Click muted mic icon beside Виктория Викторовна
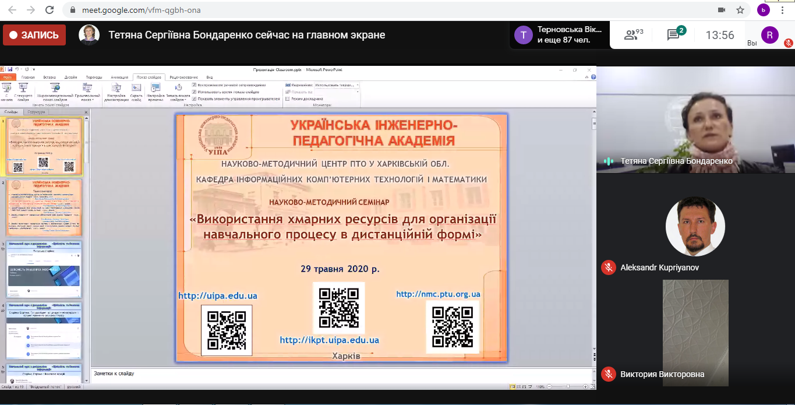Viewport: 795px width, 405px height. tap(609, 374)
